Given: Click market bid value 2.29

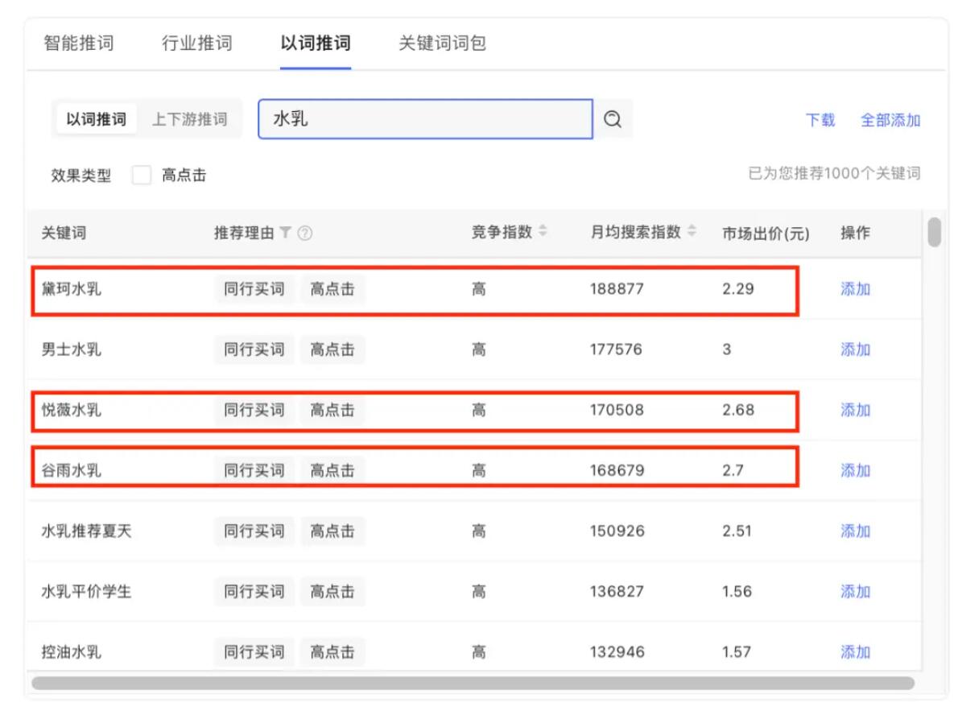Looking at the screenshot, I should pyautogui.click(x=738, y=288).
